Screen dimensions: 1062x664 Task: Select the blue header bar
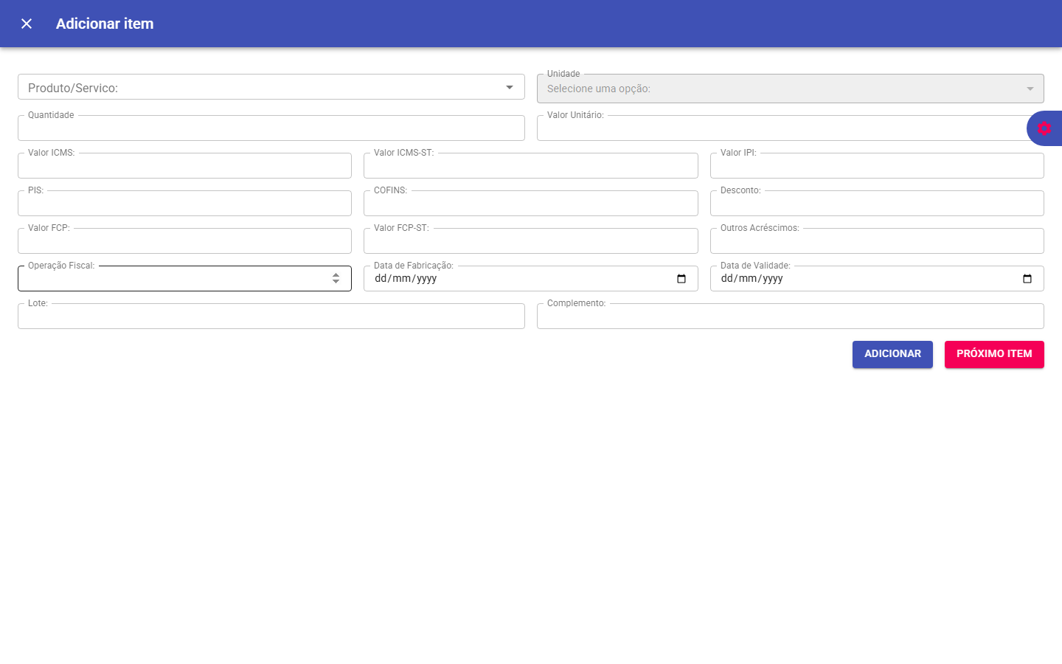(x=531, y=23)
